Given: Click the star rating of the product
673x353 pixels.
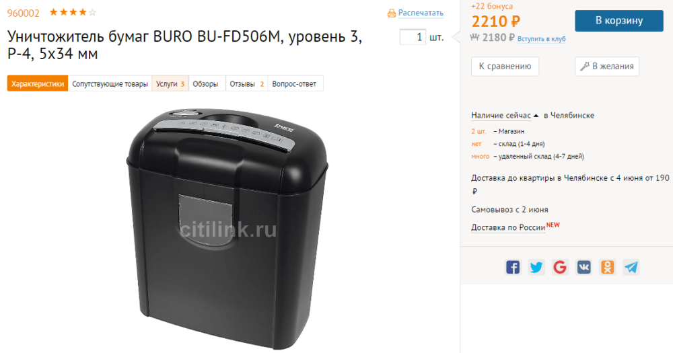Looking at the screenshot, I should point(73,12).
